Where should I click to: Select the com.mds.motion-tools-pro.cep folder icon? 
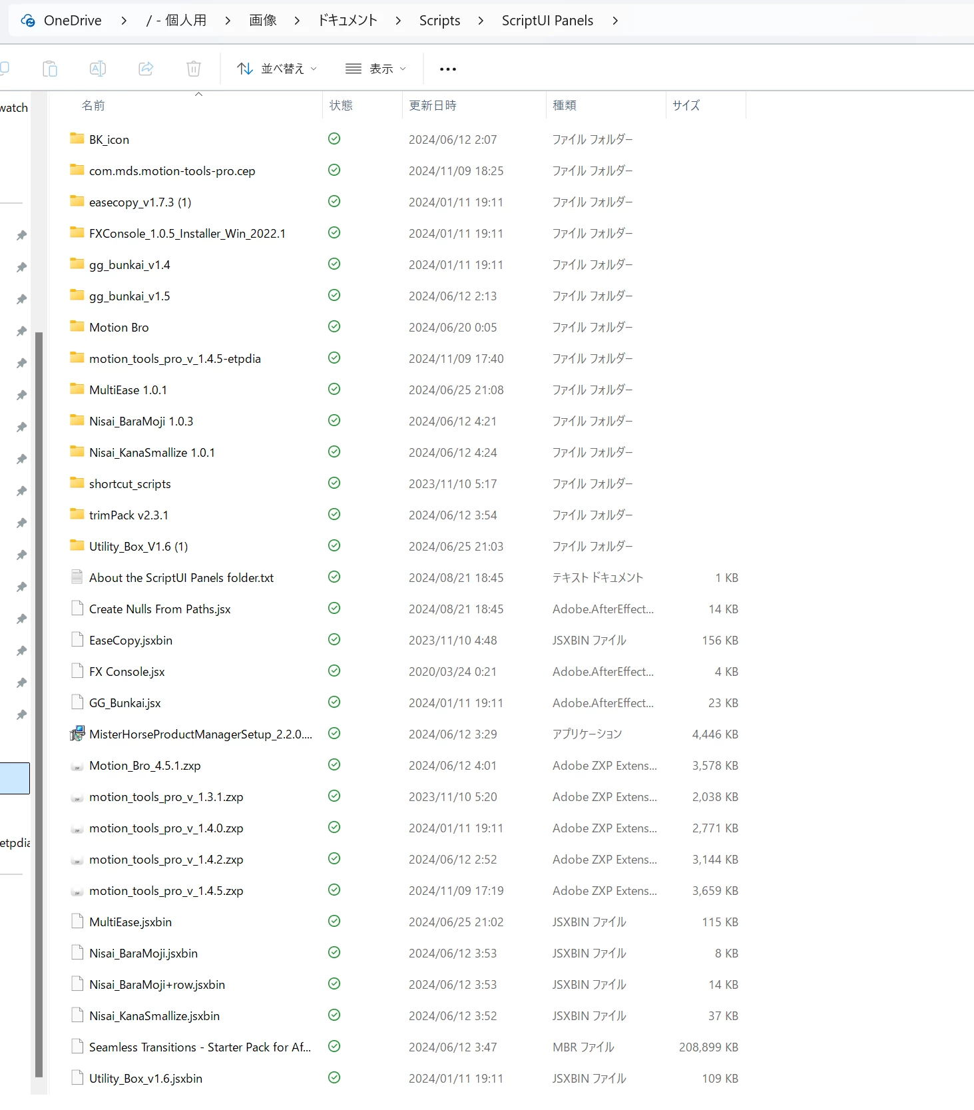pos(77,170)
